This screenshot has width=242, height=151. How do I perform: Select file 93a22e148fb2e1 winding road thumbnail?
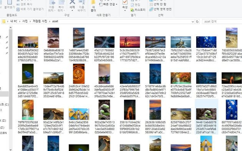tap(53, 114)
